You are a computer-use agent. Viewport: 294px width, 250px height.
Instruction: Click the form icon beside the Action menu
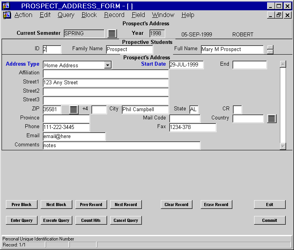pos(7,15)
